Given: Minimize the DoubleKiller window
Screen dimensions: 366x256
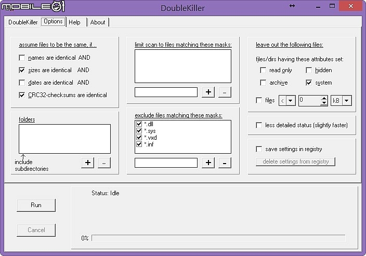Looking at the screenshot, I should tap(318, 7).
